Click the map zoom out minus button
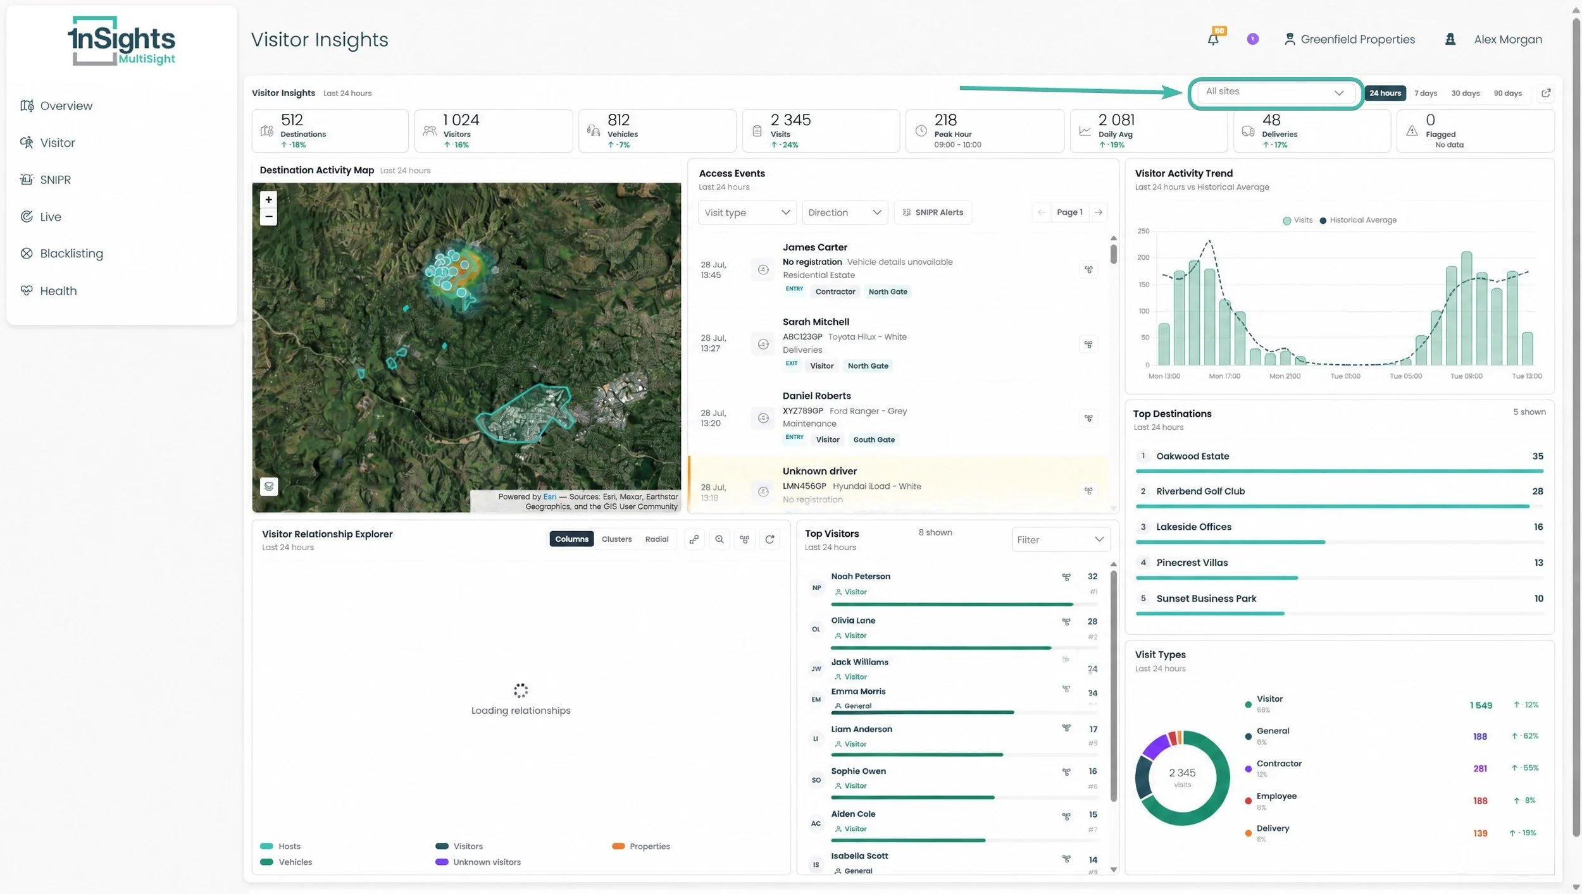Viewport: 1582px width, 894px height. coord(268,217)
